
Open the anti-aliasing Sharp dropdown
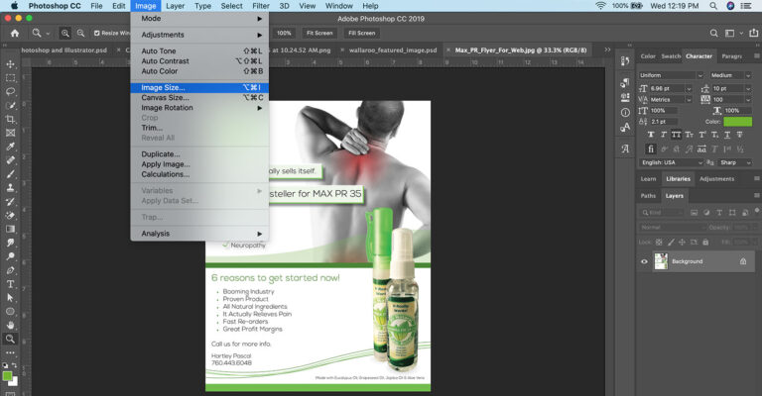(x=735, y=163)
